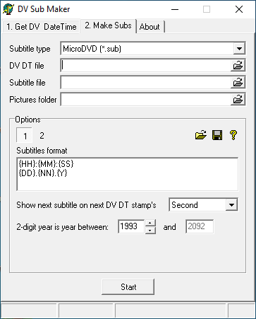The width and height of the screenshot is (256, 319).
Task: Select options page 1 toggle
Action: click(x=24, y=135)
